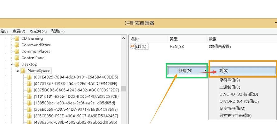Select key {4336a54d-038b-4685-ab02-99bb52d3fb8b}
Screen dimensions: 277x124
[x=75, y=122]
